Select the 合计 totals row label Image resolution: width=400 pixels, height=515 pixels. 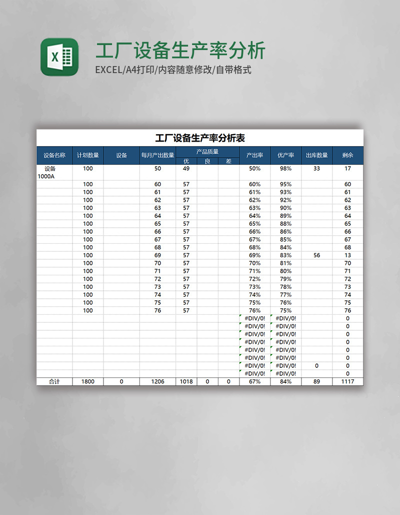(54, 381)
